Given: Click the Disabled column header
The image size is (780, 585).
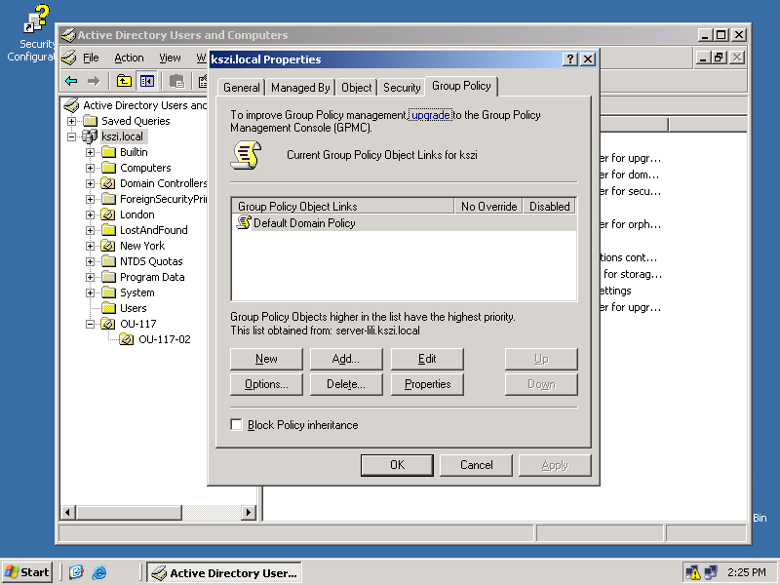Looking at the screenshot, I should click(549, 206).
